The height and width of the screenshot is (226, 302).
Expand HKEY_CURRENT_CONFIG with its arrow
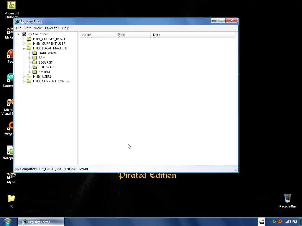click(x=24, y=81)
